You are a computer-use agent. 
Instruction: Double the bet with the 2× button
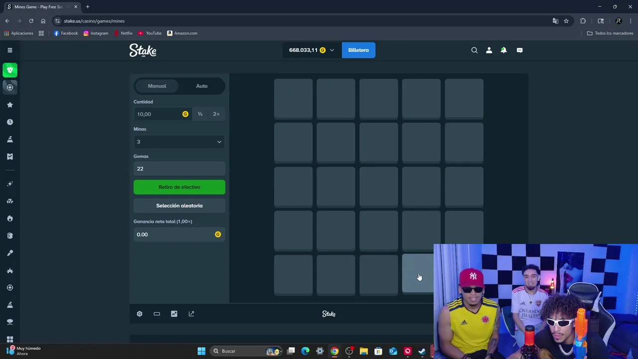216,114
